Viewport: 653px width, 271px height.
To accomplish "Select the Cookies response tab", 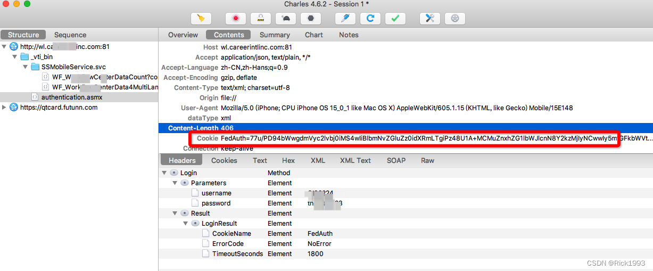I will click(x=225, y=160).
